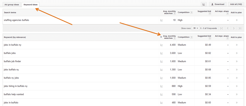This screenshot has height=106, width=246.
Task: Add buffalo job finder to plan
Action: pyautogui.click(x=236, y=61)
